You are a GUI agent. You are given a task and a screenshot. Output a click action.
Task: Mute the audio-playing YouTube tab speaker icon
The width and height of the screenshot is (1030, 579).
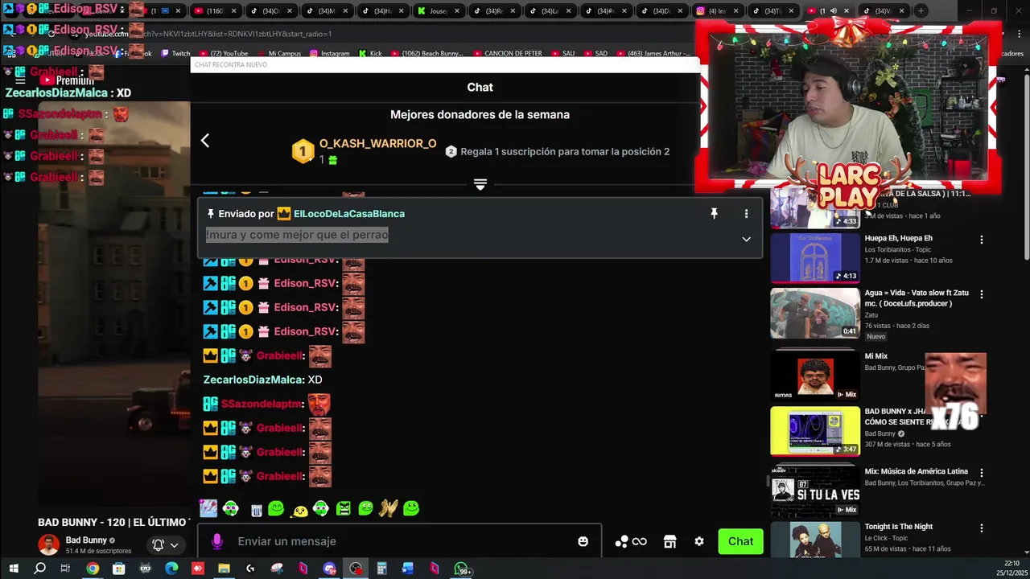[x=834, y=11]
